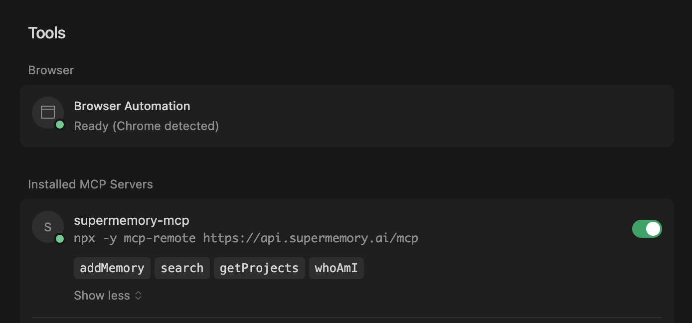Click the green status dot on supermemory-mcp
692x323 pixels.
[60, 239]
